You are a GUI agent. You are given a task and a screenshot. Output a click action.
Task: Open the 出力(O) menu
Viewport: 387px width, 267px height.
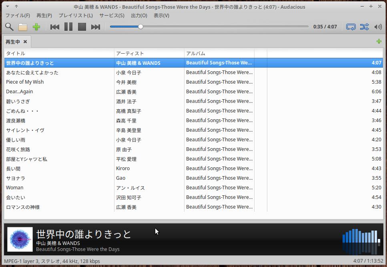click(139, 16)
